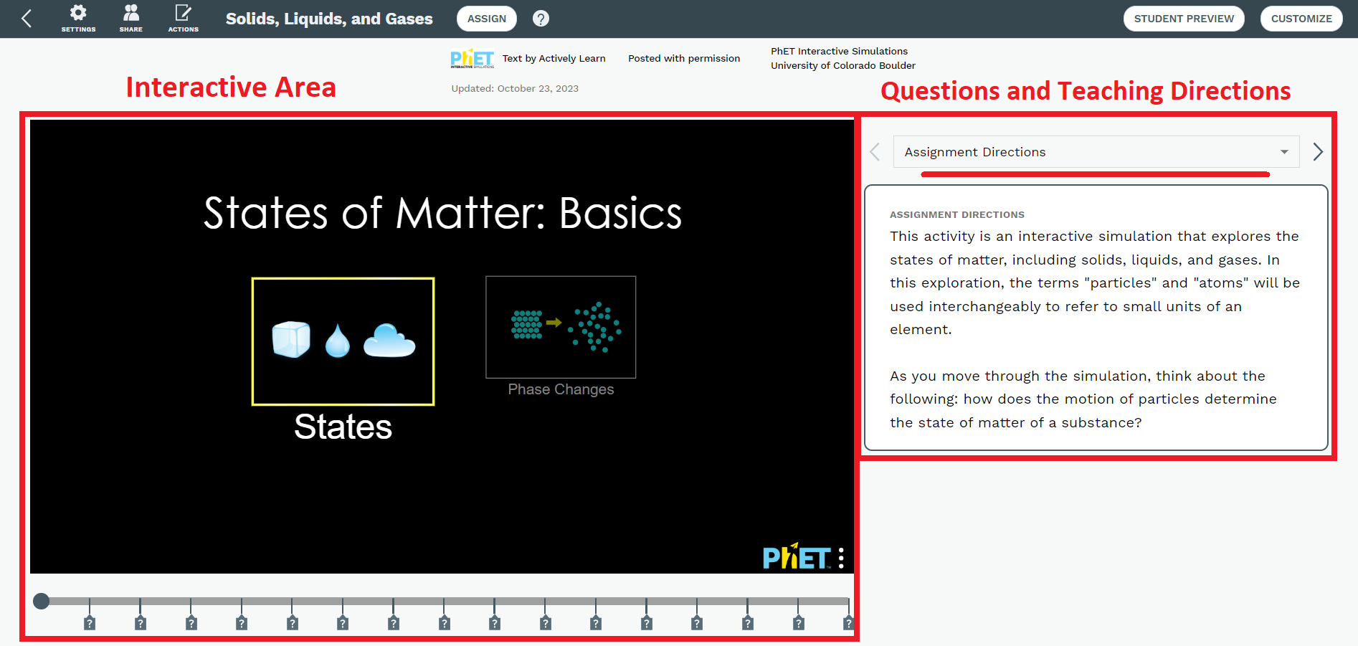The height and width of the screenshot is (646, 1358).
Task: Click the PhET Interactive Simulations attribution link
Action: pos(839,51)
